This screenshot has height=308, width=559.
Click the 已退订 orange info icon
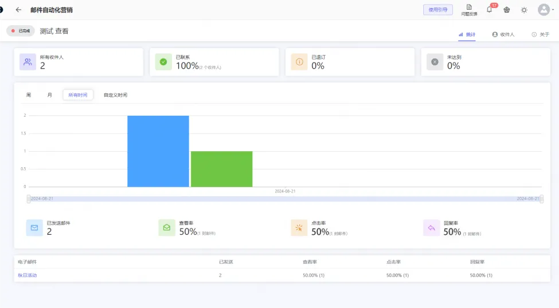[299, 62]
